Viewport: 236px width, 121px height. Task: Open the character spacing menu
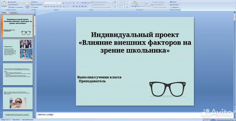60,7
